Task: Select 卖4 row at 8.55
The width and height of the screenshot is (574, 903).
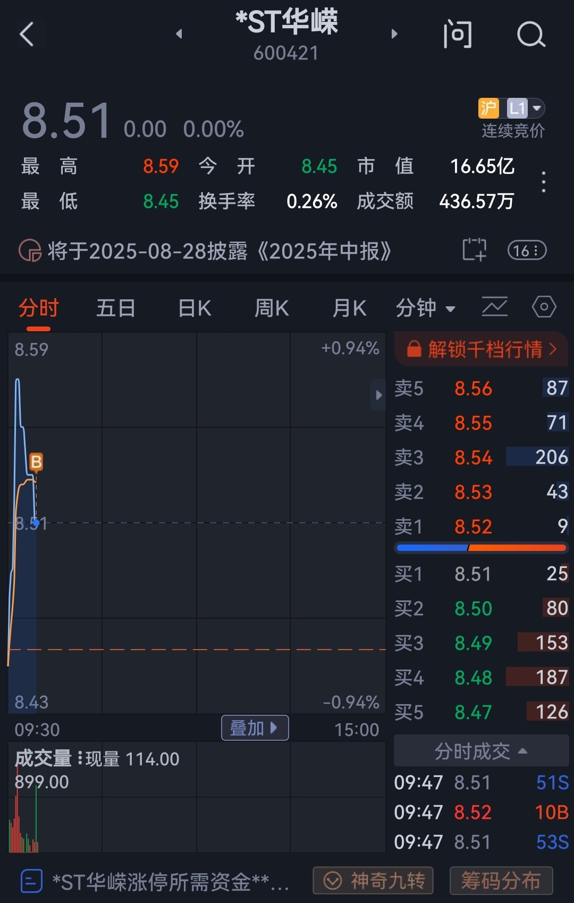Action: coord(481,423)
